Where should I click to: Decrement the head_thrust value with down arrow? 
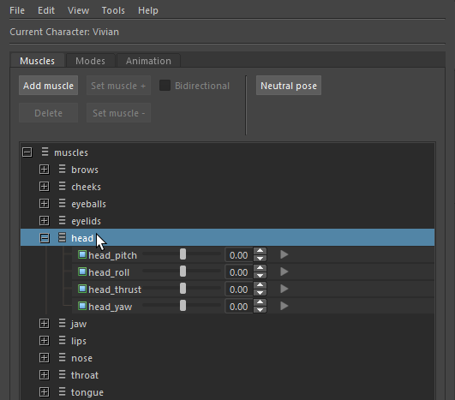260,293
